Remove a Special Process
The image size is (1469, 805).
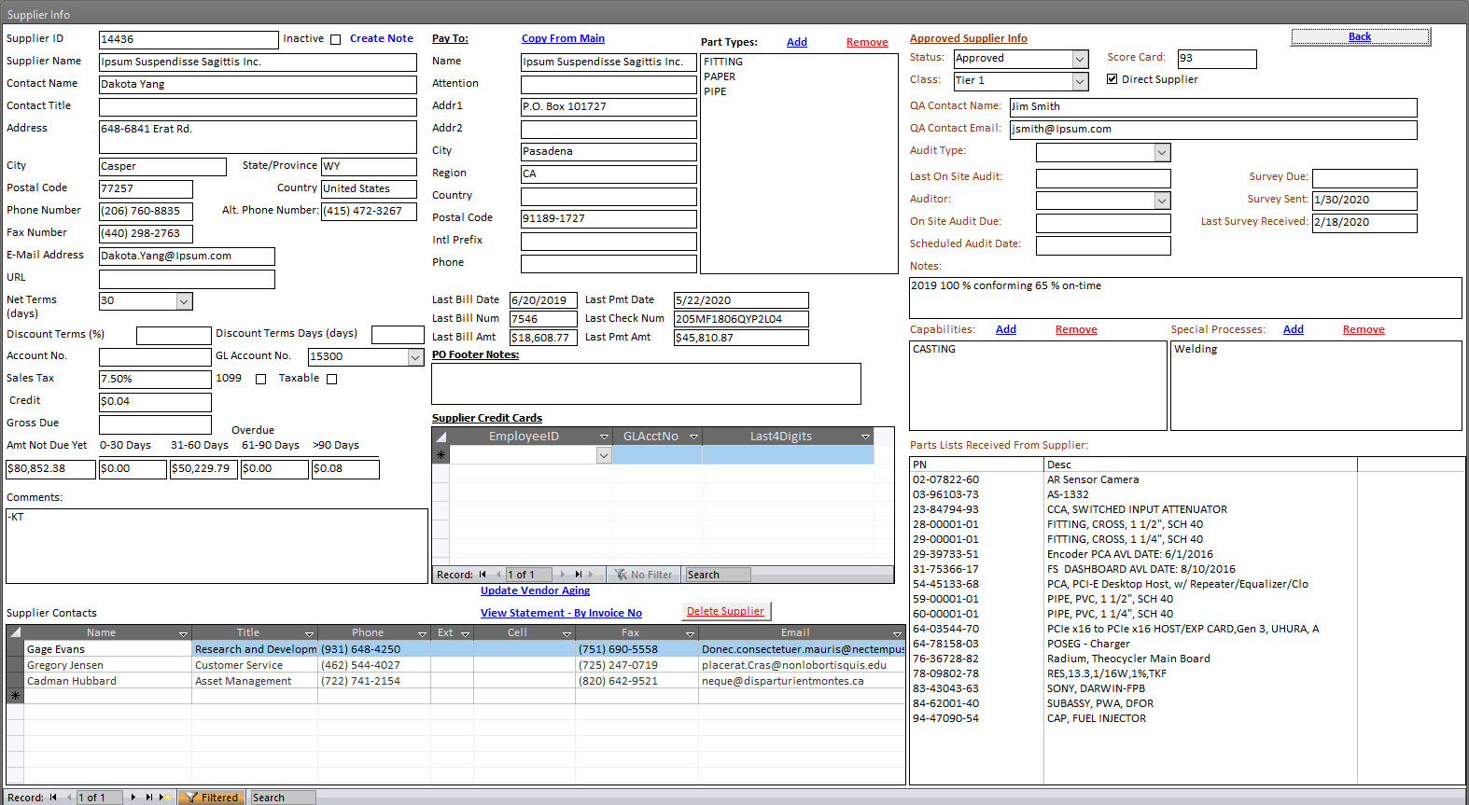(x=1364, y=329)
